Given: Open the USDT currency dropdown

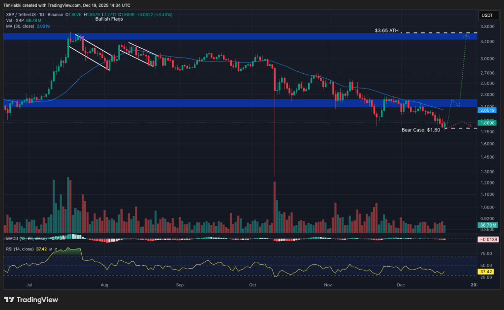Looking at the screenshot, I should (488, 15).
